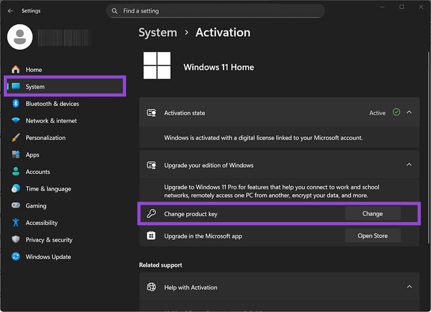Go to Accessibility settings
Viewport: 431px width, 312px height.
tap(43, 223)
